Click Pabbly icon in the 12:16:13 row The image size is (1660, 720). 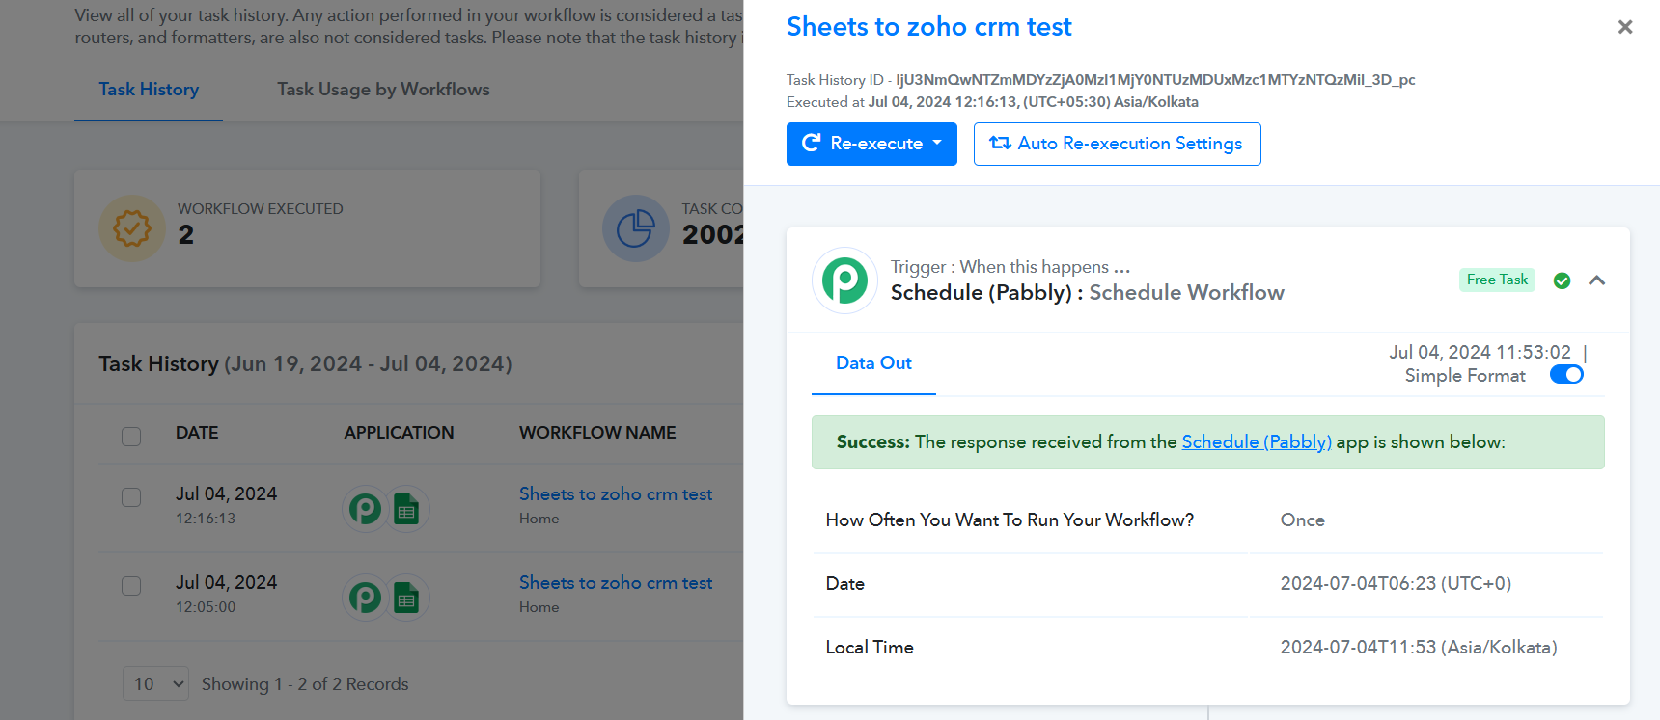pyautogui.click(x=365, y=509)
